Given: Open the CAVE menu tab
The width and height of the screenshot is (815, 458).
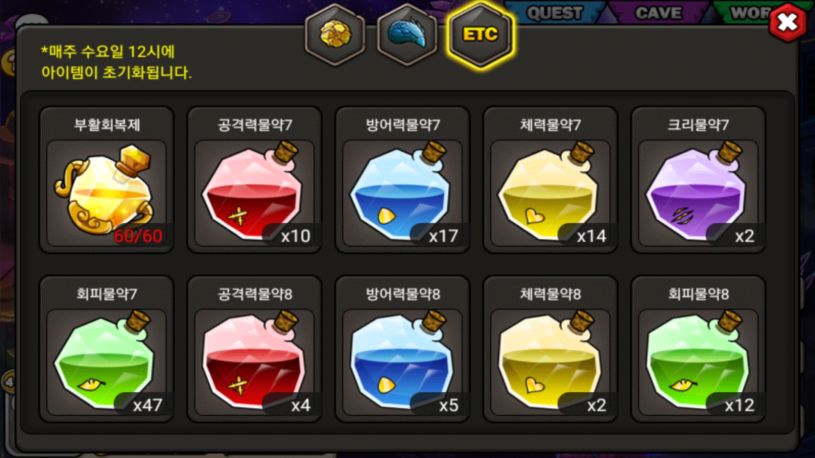Looking at the screenshot, I should 658,13.
